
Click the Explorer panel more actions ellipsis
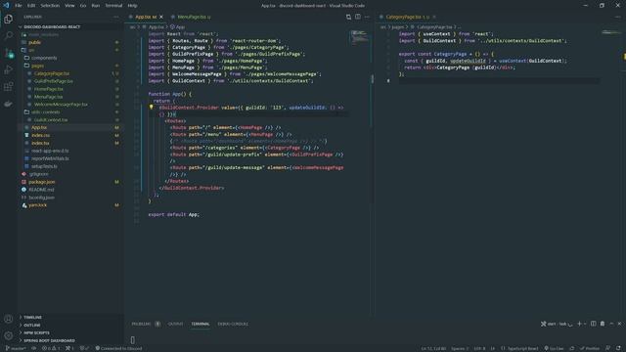coord(116,18)
